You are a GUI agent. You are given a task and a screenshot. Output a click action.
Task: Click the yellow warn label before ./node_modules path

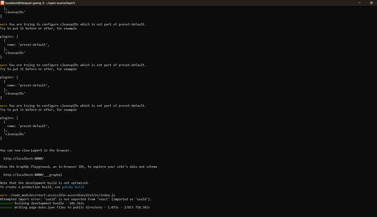pyautogui.click(x=4, y=195)
